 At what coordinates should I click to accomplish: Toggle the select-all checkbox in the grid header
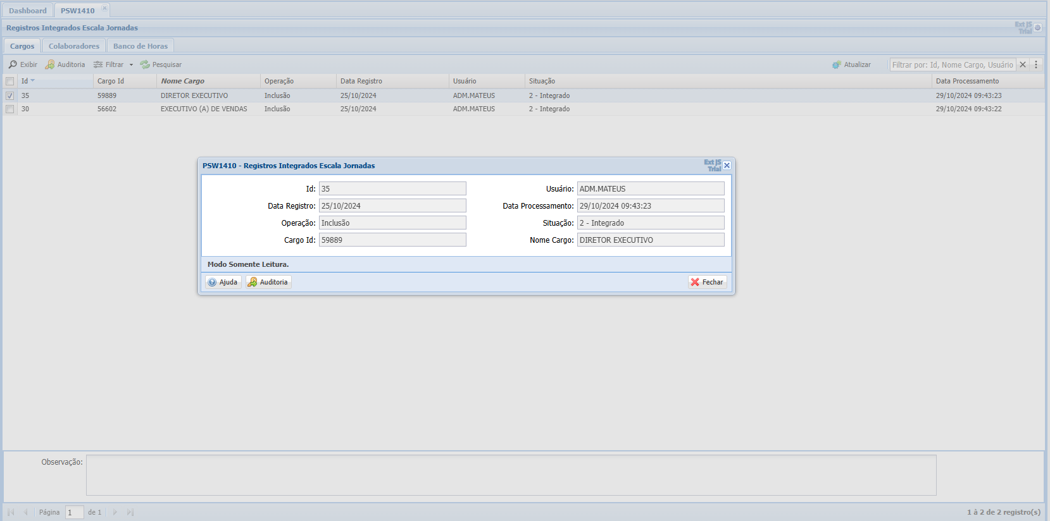coord(9,81)
